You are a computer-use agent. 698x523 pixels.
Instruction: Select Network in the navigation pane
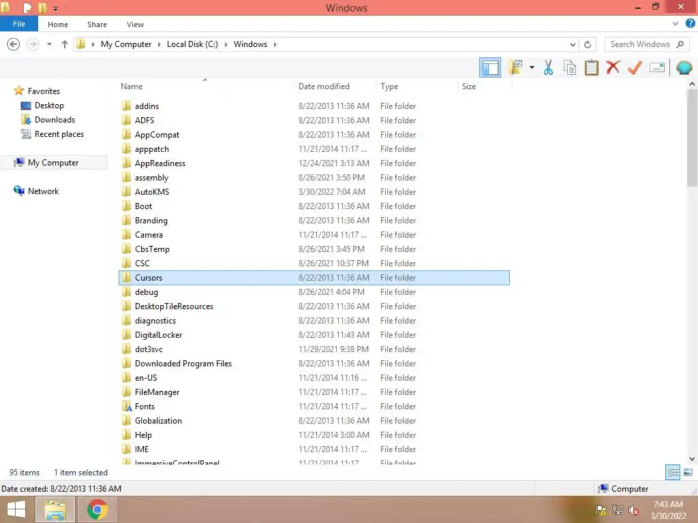pos(43,191)
